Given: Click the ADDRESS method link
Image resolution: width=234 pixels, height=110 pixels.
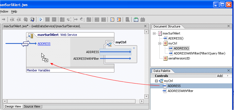Looking at the screenshot, I should click(x=44, y=44).
